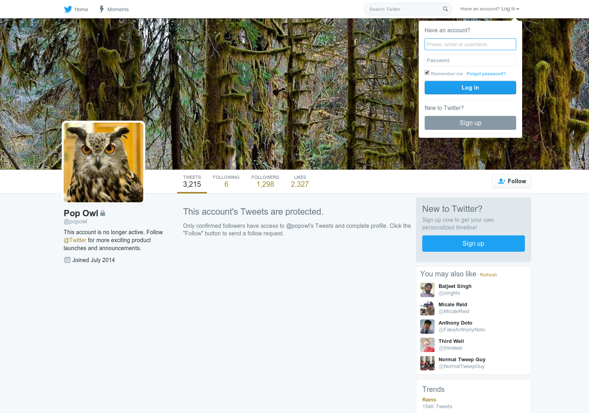
Task: Follow the Pop Owl account
Action: pyautogui.click(x=511, y=181)
